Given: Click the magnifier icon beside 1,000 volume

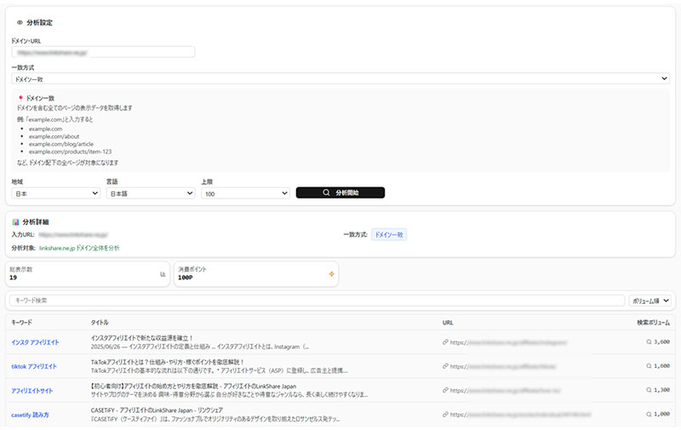Looking at the screenshot, I should 649,414.
